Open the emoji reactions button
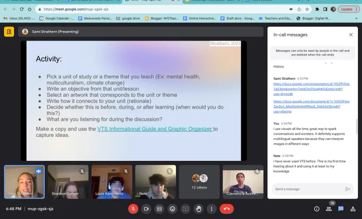This screenshot has width=362, height=219. coord(172,209)
